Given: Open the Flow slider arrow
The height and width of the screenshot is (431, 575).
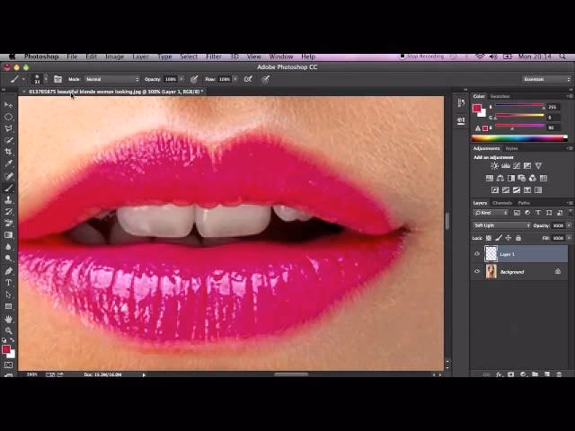Looking at the screenshot, I should [x=235, y=79].
